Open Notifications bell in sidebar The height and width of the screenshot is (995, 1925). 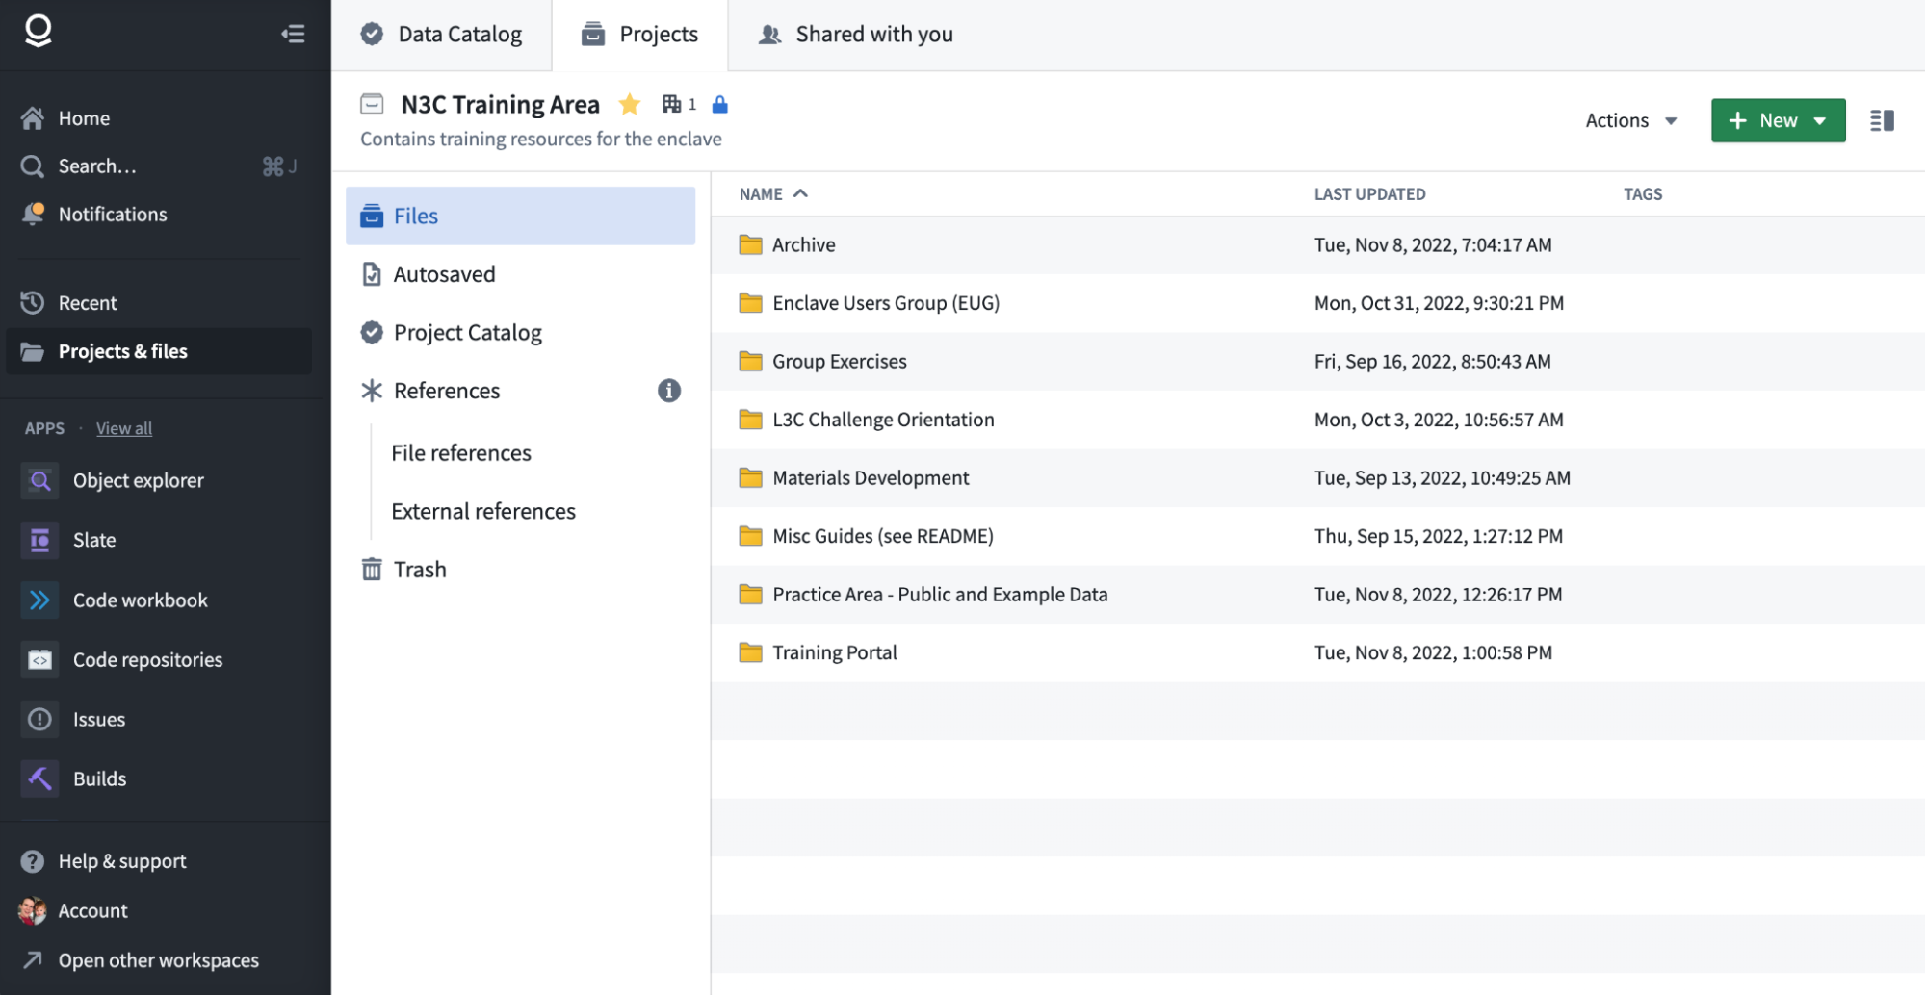tap(112, 214)
